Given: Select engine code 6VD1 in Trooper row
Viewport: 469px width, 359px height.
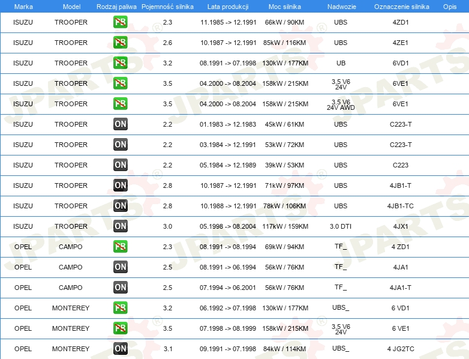Looking at the screenshot, I should click(x=401, y=63).
